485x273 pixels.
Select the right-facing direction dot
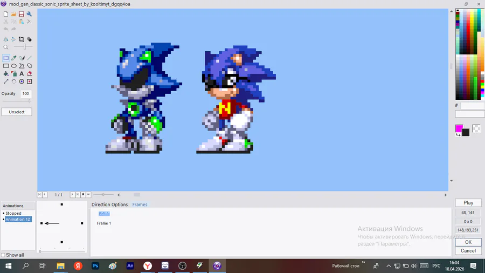pyautogui.click(x=82, y=223)
